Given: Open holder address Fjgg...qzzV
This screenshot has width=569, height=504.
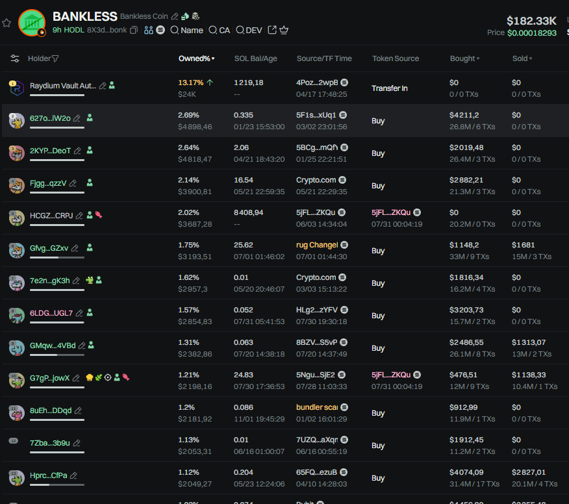Looking at the screenshot, I should (48, 183).
